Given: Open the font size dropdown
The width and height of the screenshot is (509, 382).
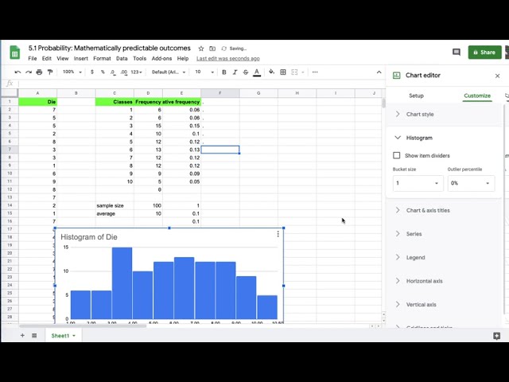Looking at the screenshot, I should 204,72.
